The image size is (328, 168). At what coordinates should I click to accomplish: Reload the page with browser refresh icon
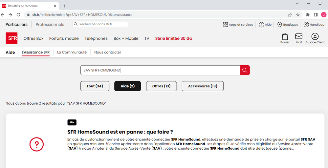click(18, 15)
